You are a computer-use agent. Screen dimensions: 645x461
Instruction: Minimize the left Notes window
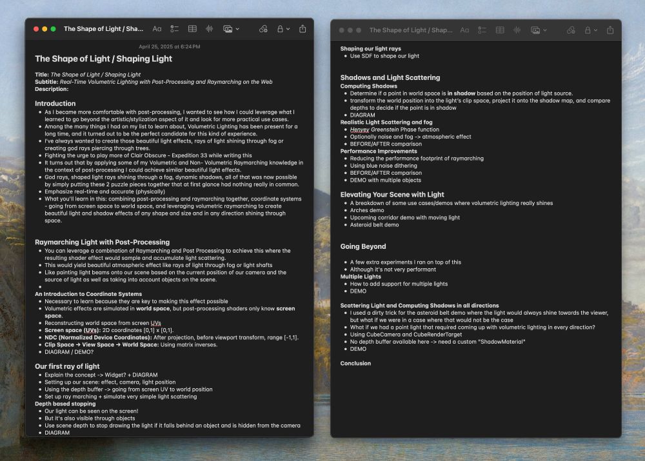click(45, 29)
